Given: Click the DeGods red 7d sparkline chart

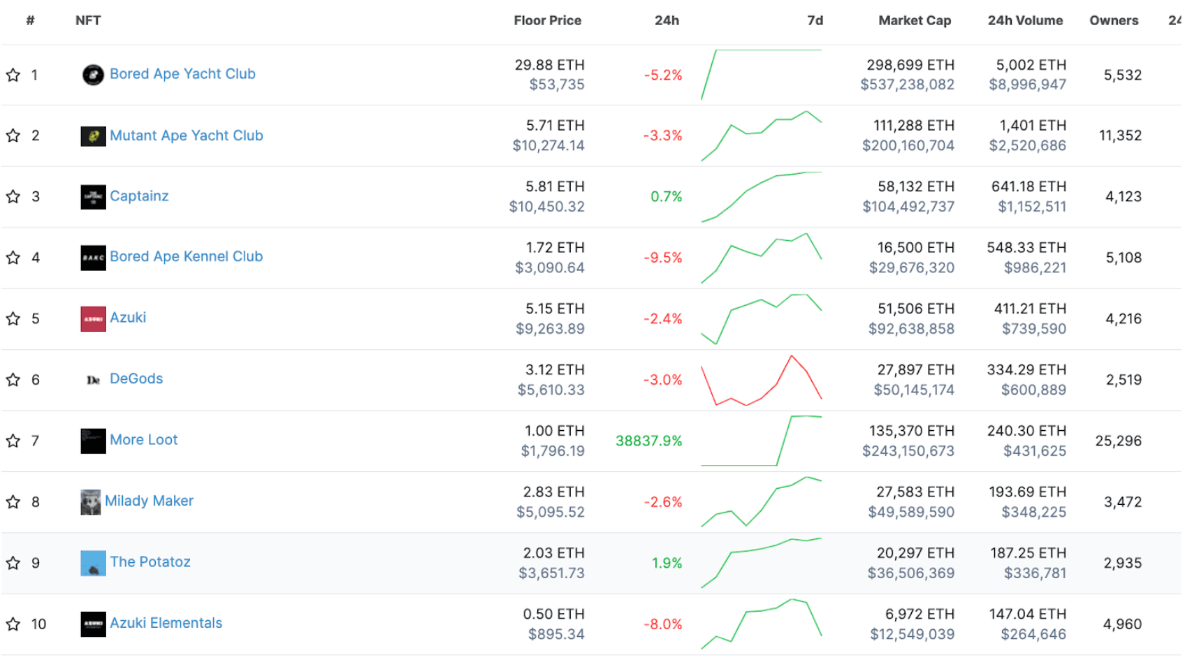Looking at the screenshot, I should [762, 381].
